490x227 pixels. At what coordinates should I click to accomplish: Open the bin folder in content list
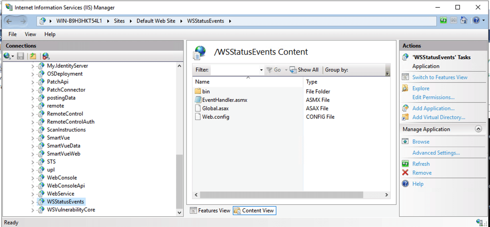[206, 92]
